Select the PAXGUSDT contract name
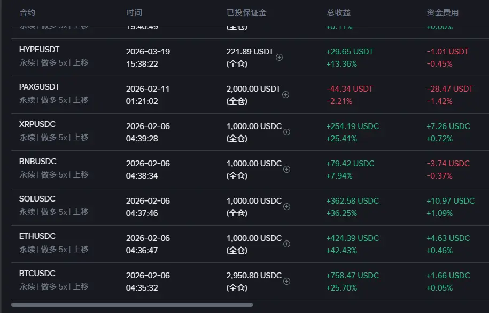Image resolution: width=489 pixels, height=313 pixels. 40,87
